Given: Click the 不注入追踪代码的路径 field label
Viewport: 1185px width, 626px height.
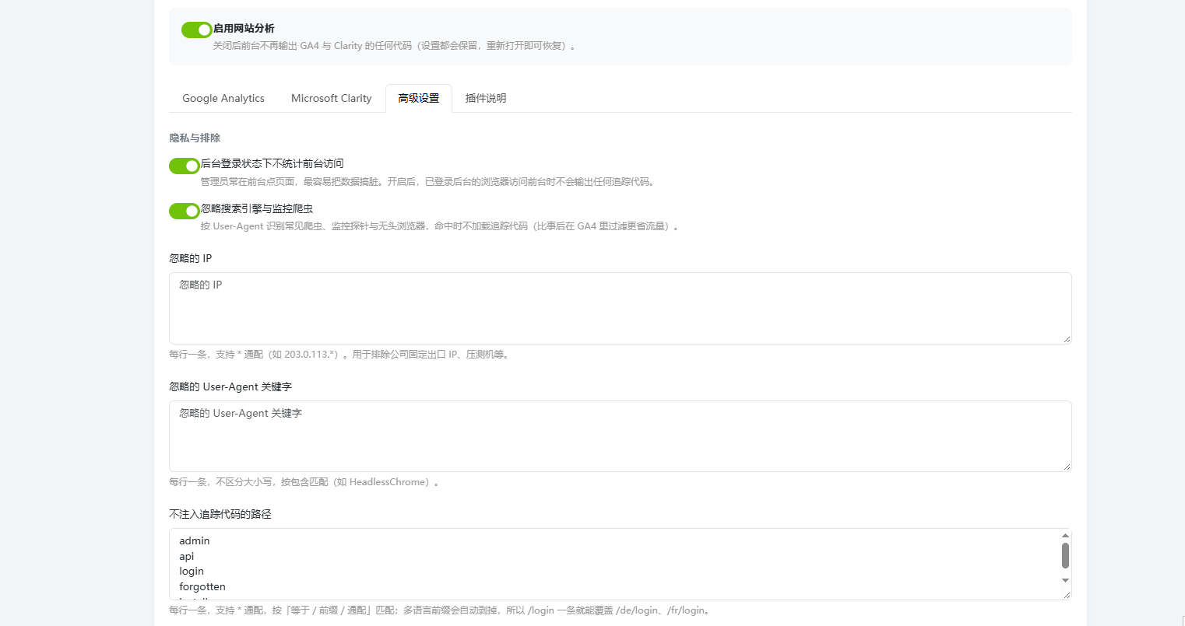Looking at the screenshot, I should (x=220, y=514).
